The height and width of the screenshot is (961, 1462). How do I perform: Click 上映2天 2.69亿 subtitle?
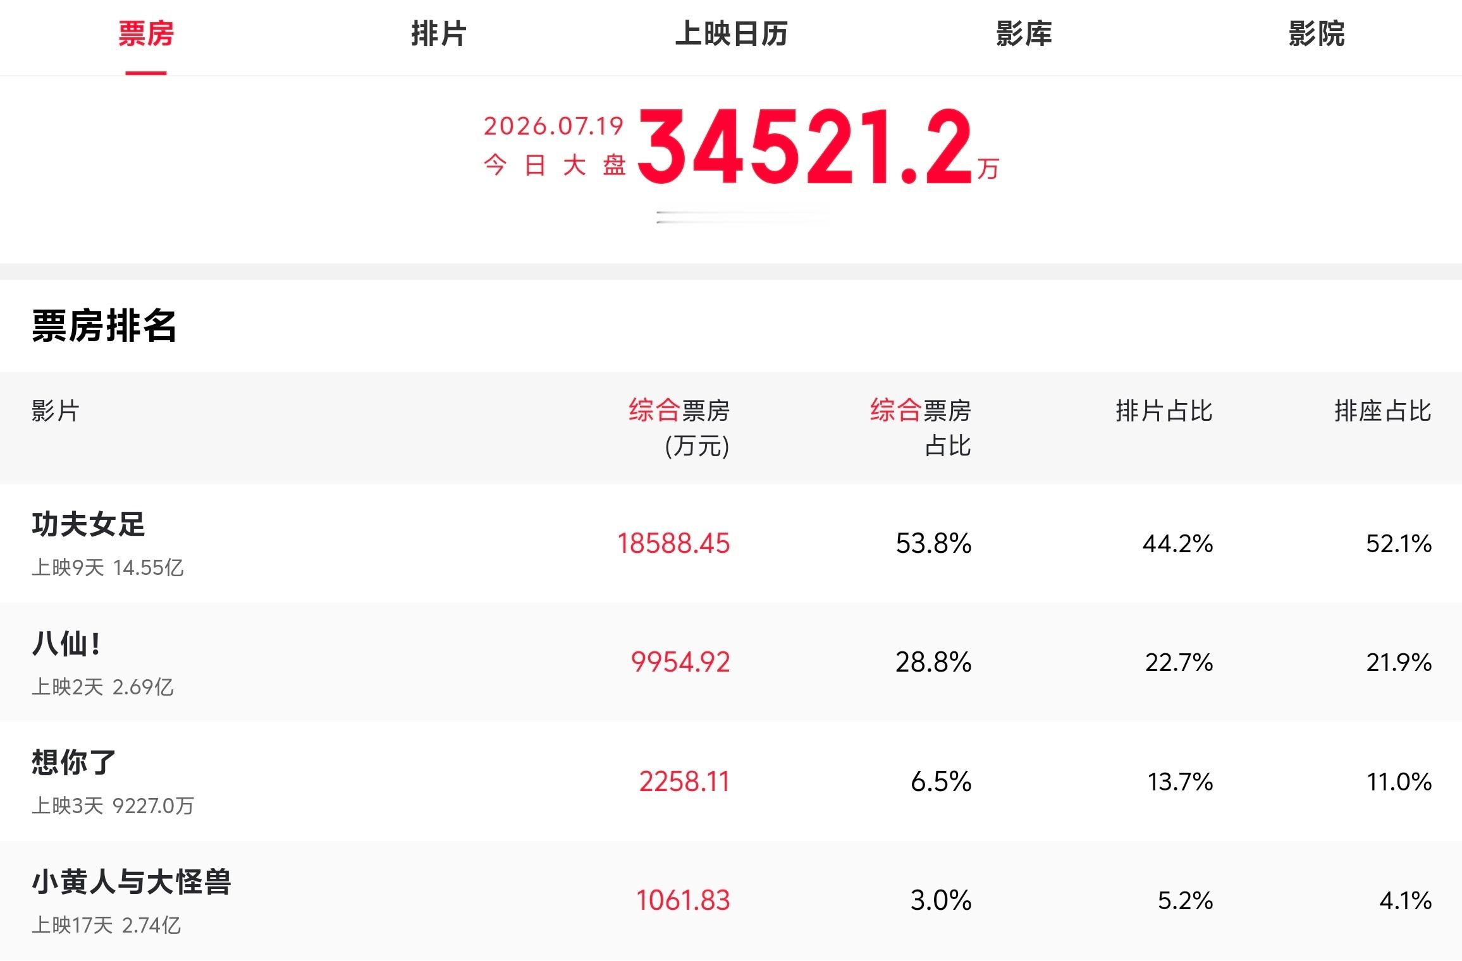pyautogui.click(x=102, y=687)
